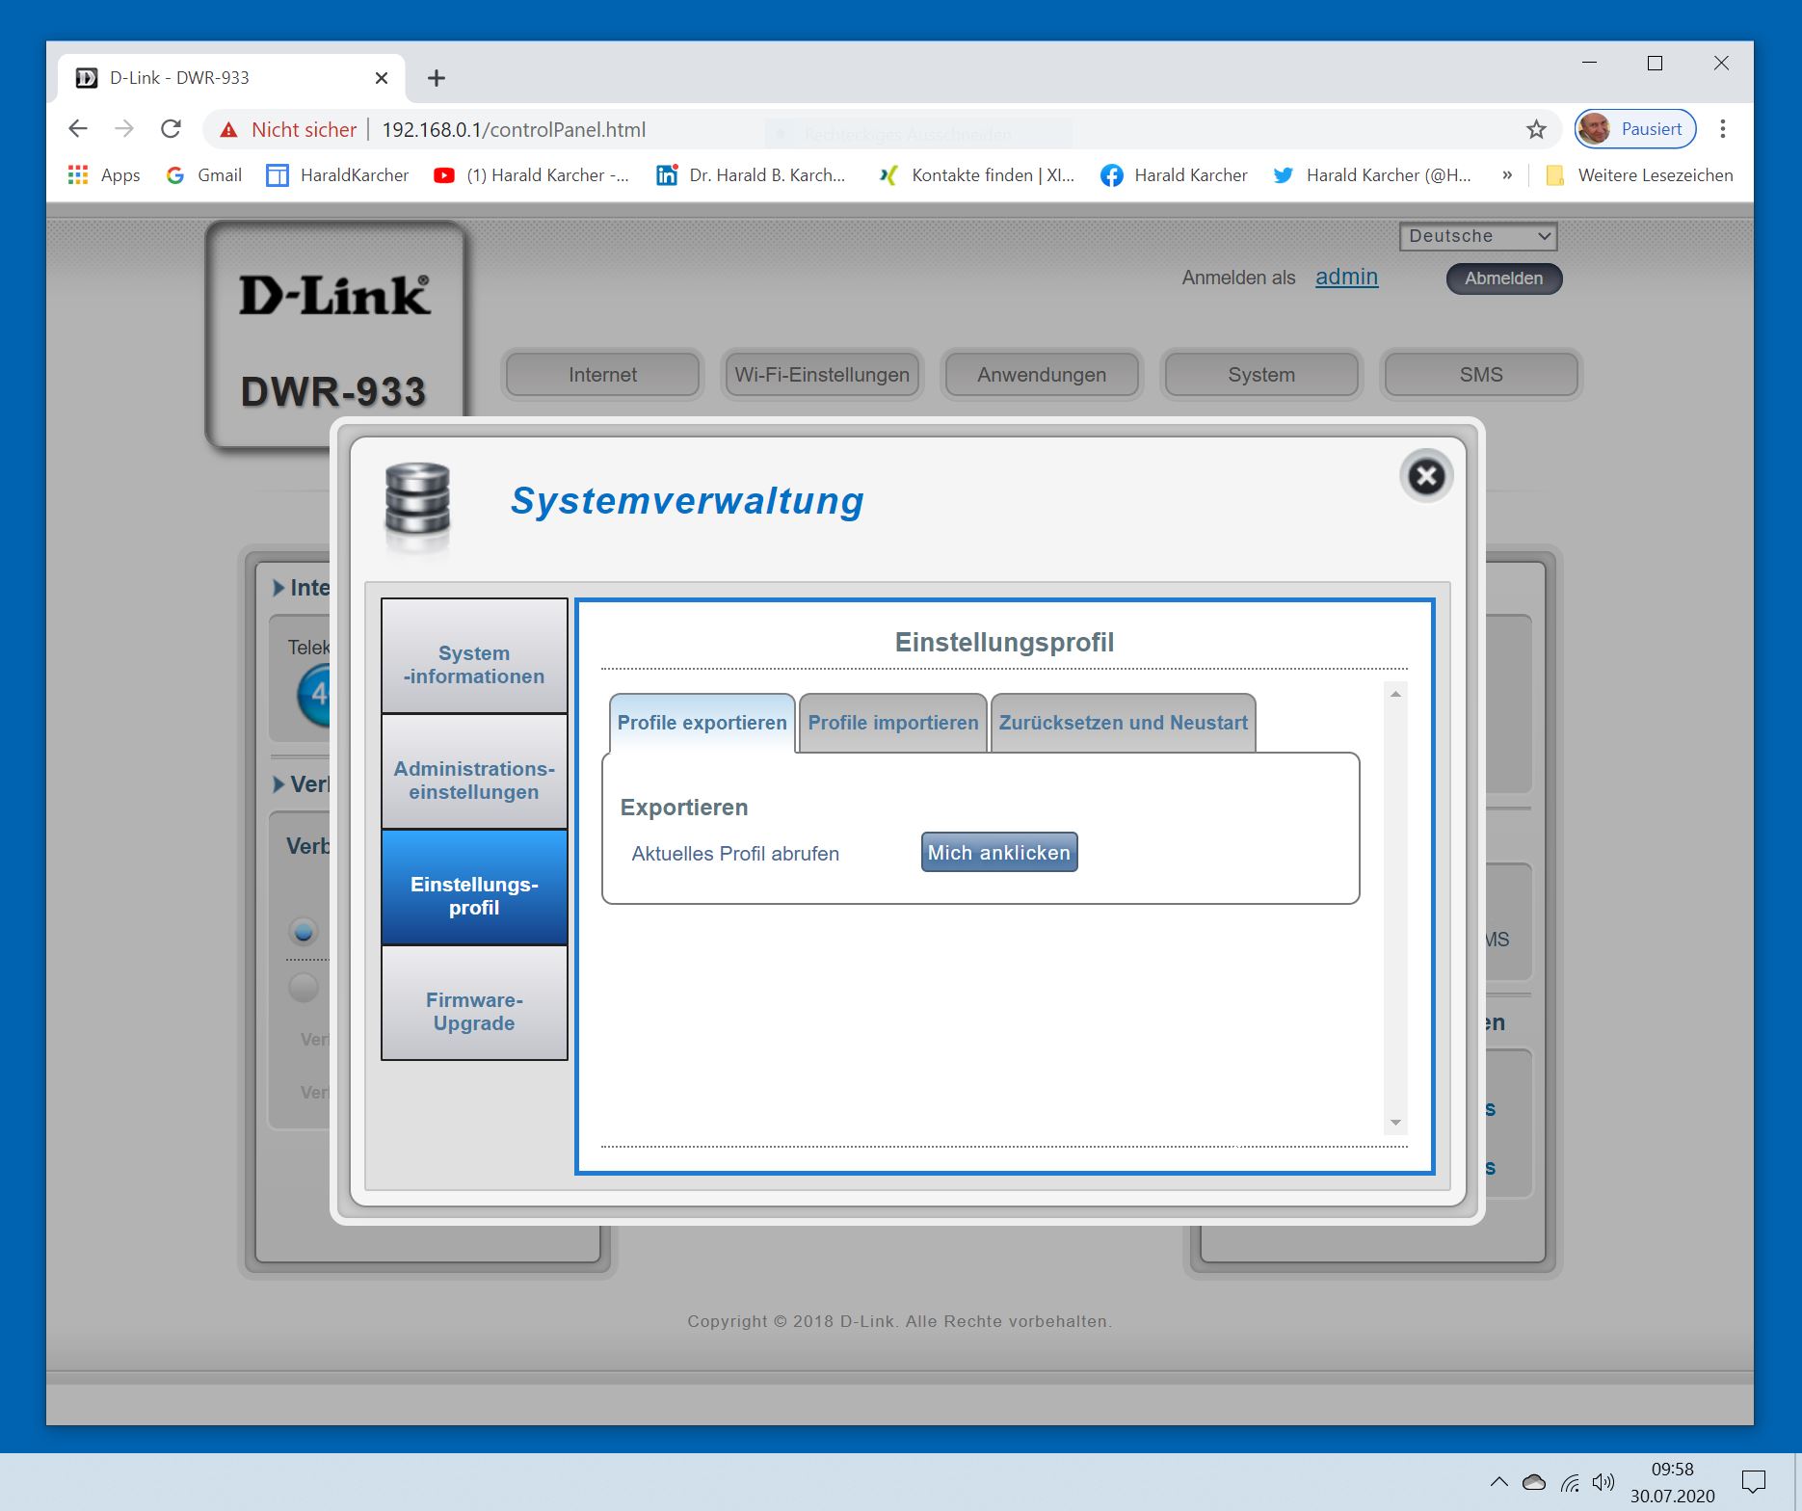Click the 'Einstellungsprofil' panel heading
This screenshot has width=1802, height=1511.
pos(1004,643)
